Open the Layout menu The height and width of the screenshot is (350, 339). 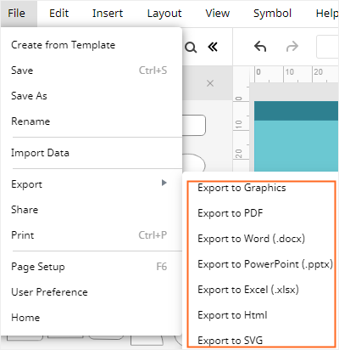164,14
